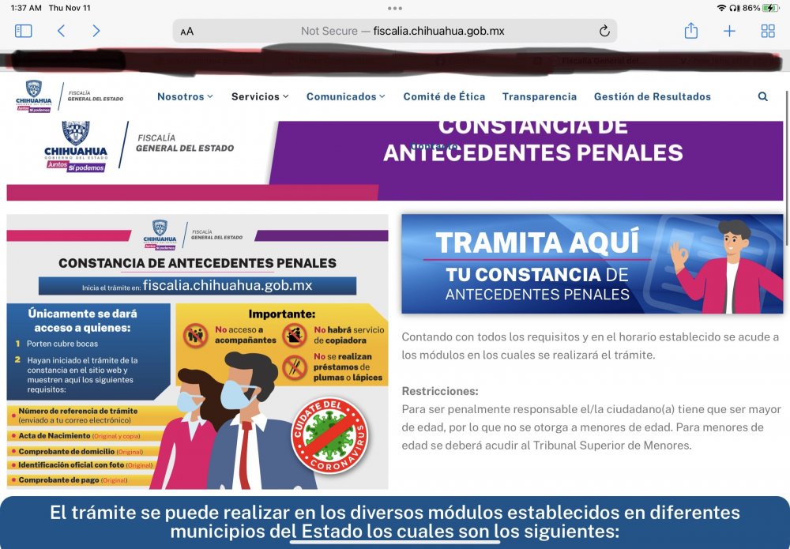Screen dimensions: 790x549
Task: Open the Transparencia menu item
Action: coord(540,96)
